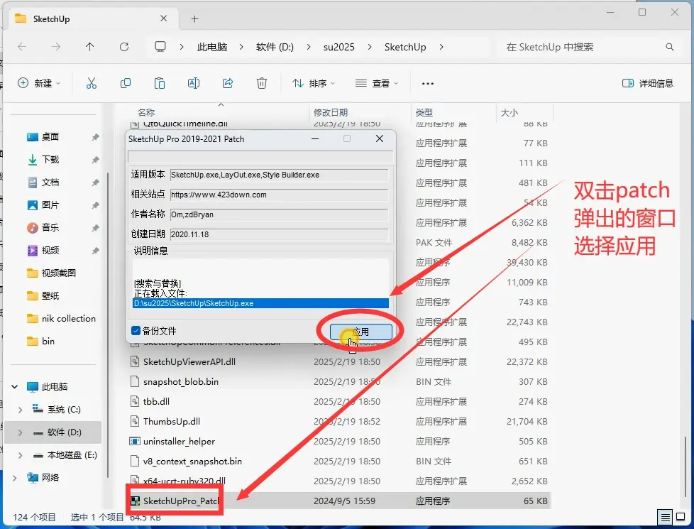Open Downloads (下载) in quick access

[x=50, y=160]
